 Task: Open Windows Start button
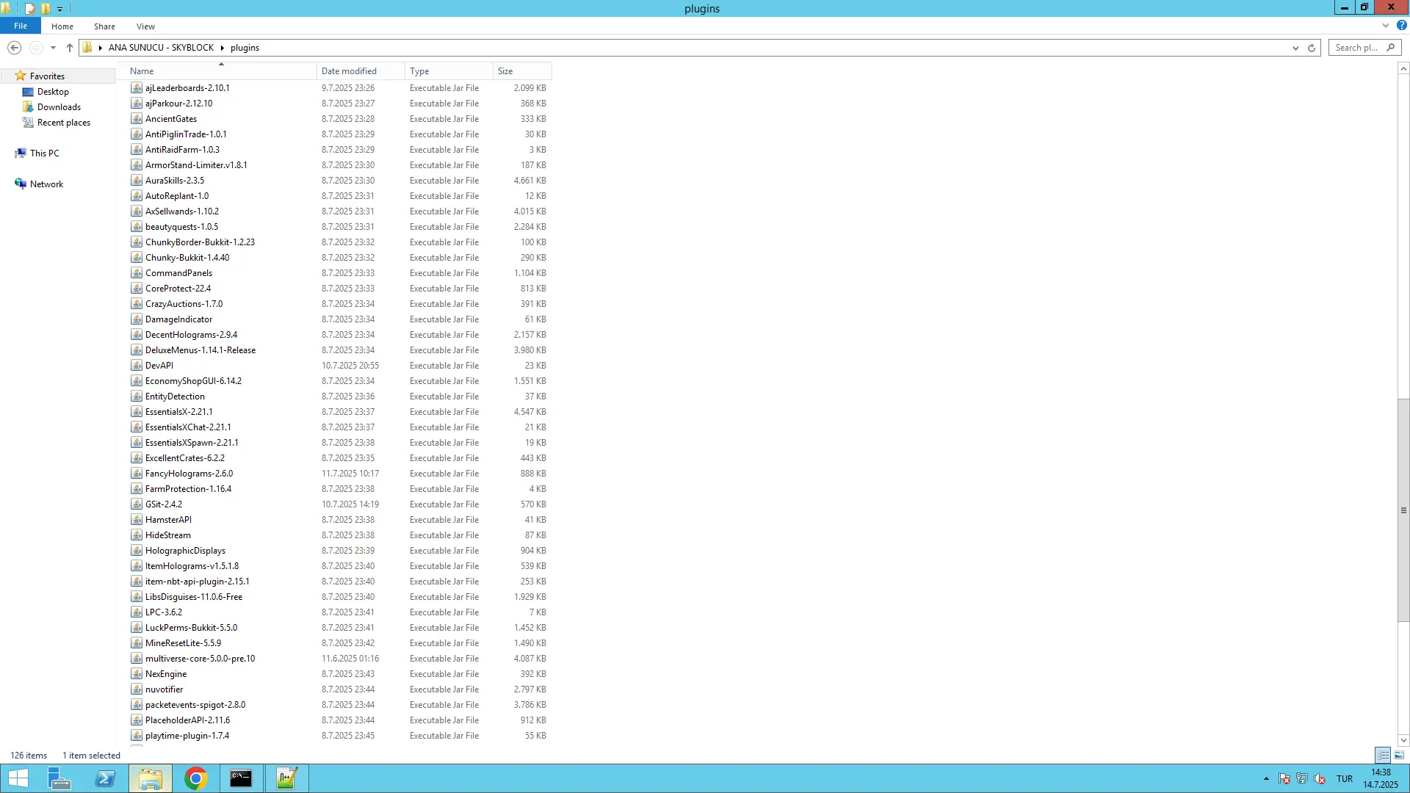(x=18, y=778)
